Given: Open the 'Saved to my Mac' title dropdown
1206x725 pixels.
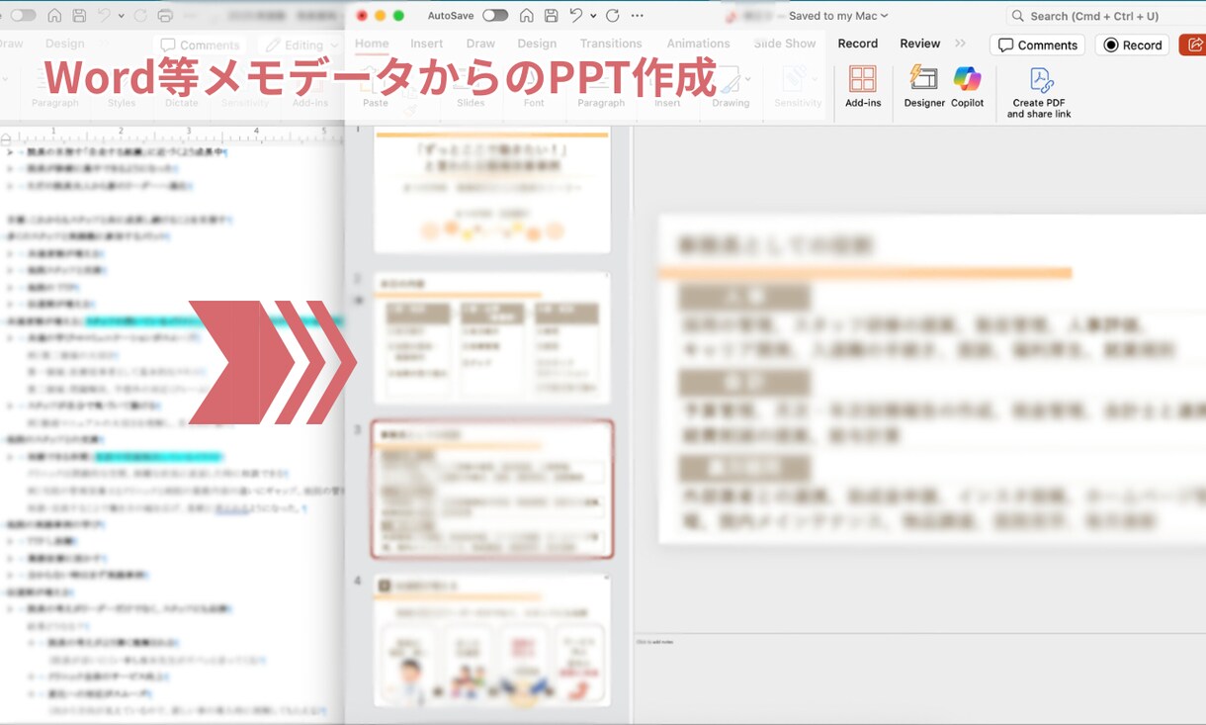Looking at the screenshot, I should pyautogui.click(x=838, y=16).
